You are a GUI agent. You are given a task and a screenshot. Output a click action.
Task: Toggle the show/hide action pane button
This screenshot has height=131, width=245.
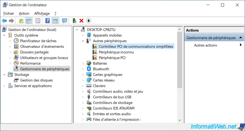55,21
